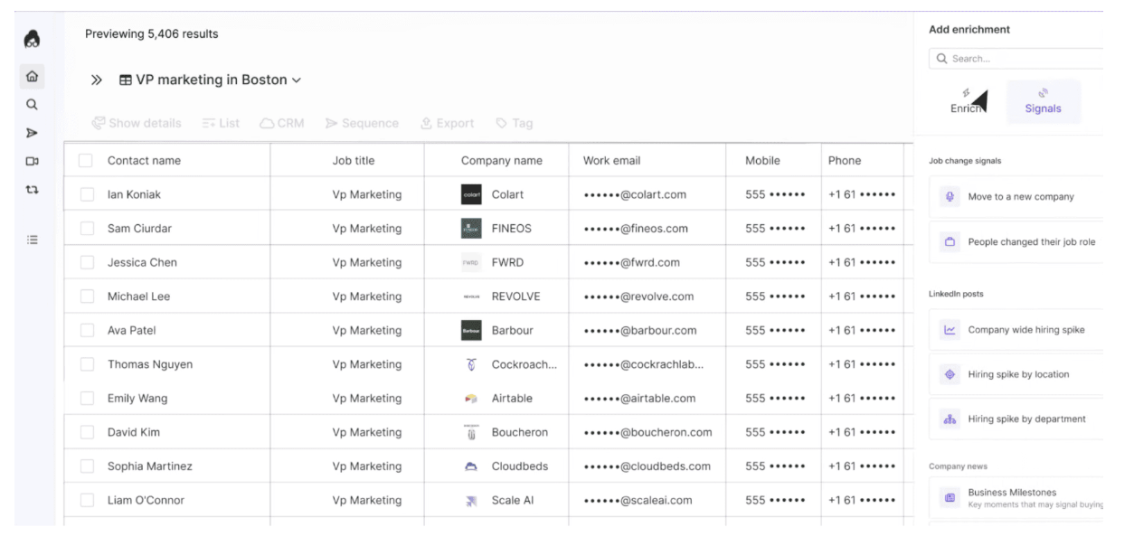Viewport: 1134px width, 546px height.
Task: Select checkbox for Sam Ciurdar
Action: [86, 229]
